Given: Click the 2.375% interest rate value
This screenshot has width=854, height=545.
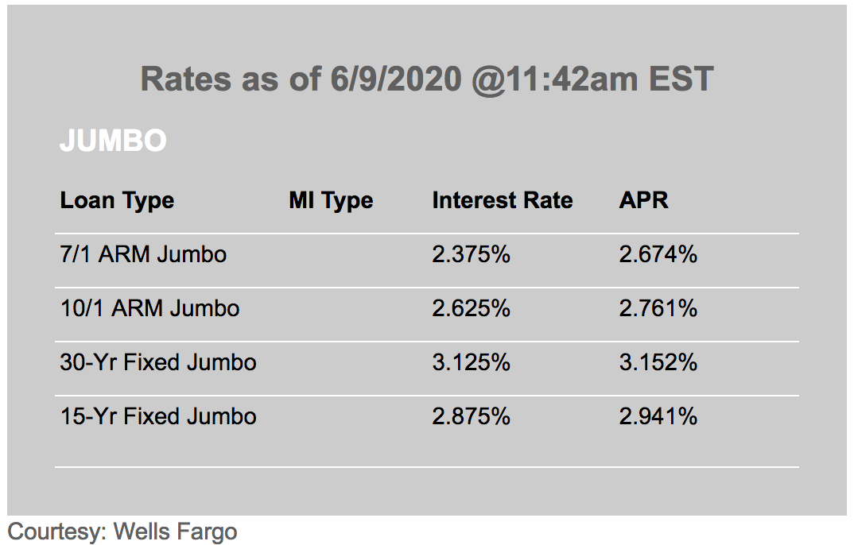Looking at the screenshot, I should (x=471, y=254).
